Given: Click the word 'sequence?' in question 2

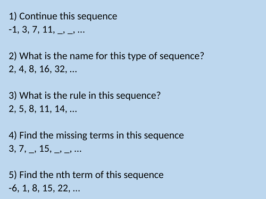Looking at the screenshot, I should point(182,57).
